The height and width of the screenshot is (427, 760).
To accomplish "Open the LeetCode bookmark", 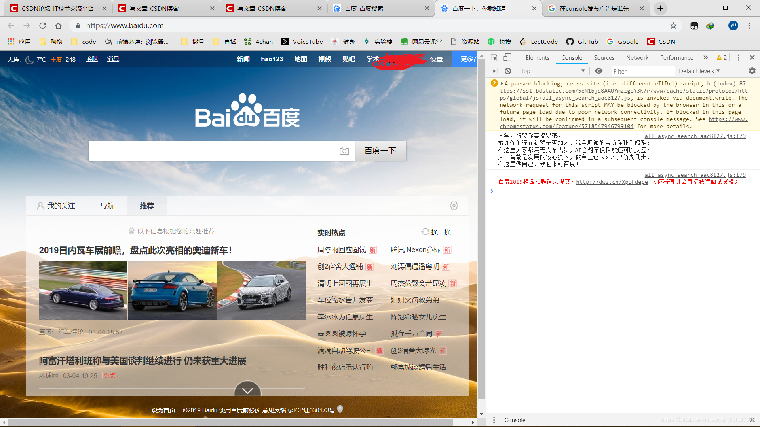I will (539, 42).
